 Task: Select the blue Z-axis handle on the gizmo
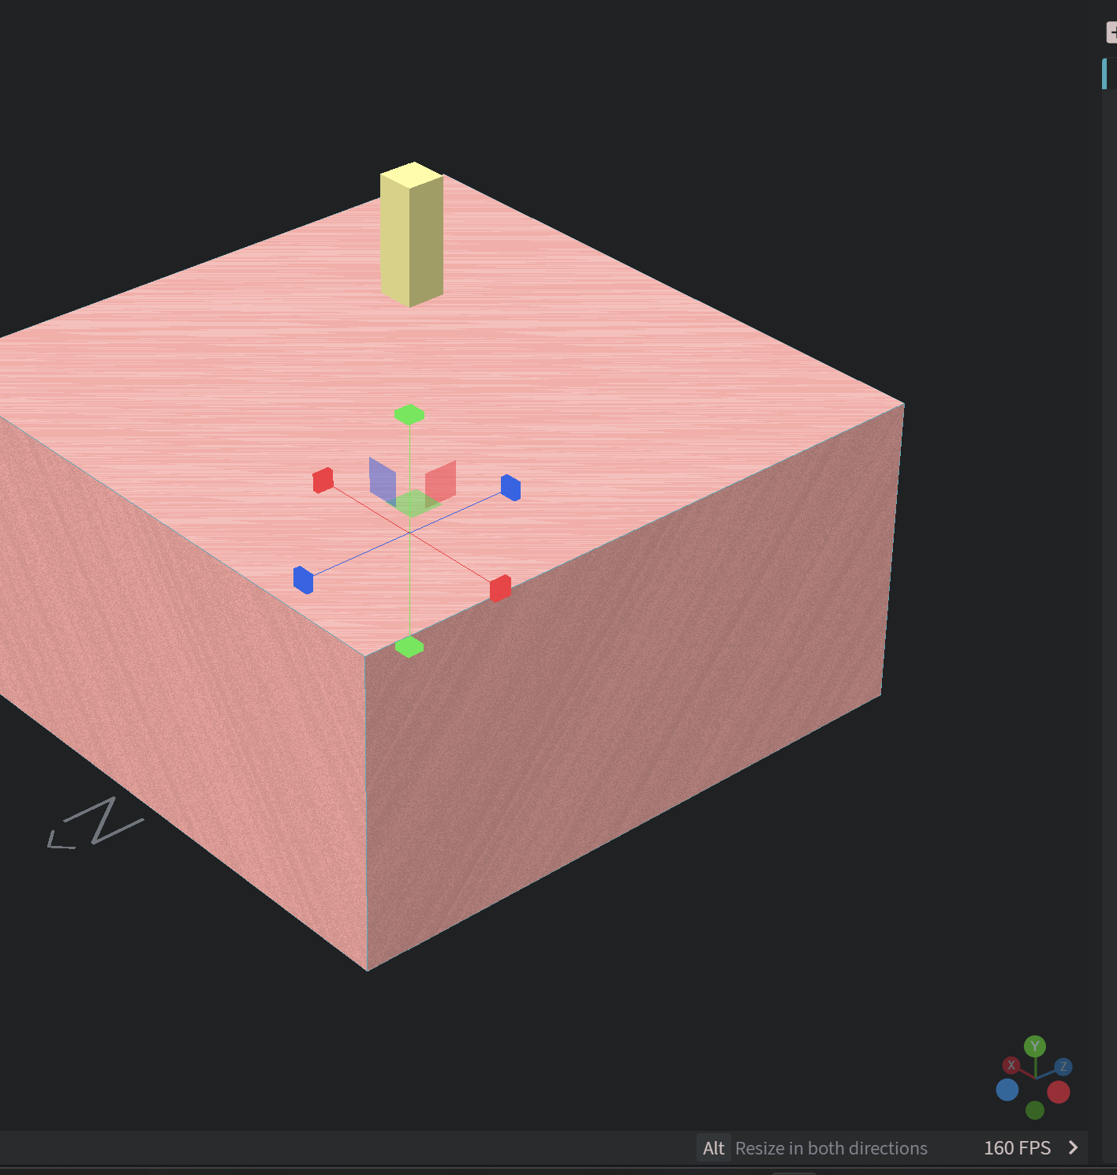(x=512, y=489)
